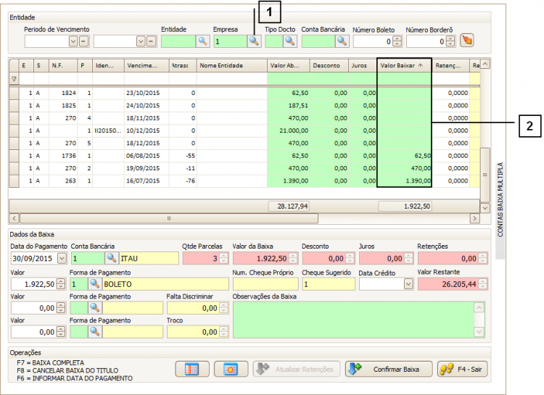544x395 pixels.
Task: Click the grid table icon button
Action: click(192, 368)
